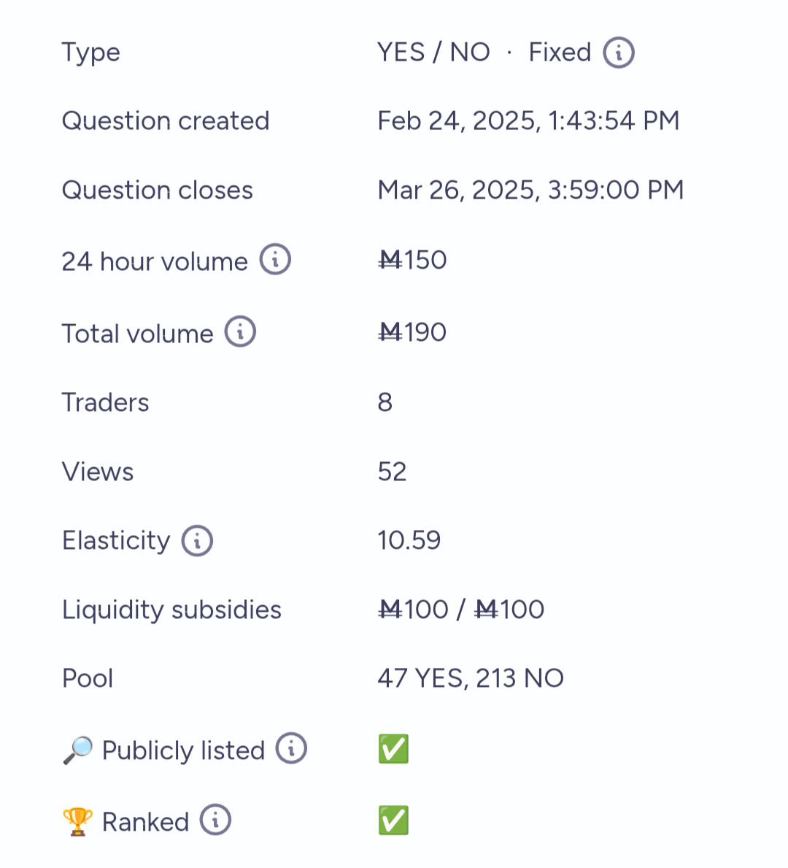The height and width of the screenshot is (868, 788).
Task: Click the question created date Feb 24, 2025
Action: pos(457,121)
